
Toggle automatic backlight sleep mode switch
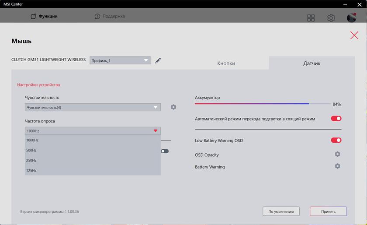(336, 119)
